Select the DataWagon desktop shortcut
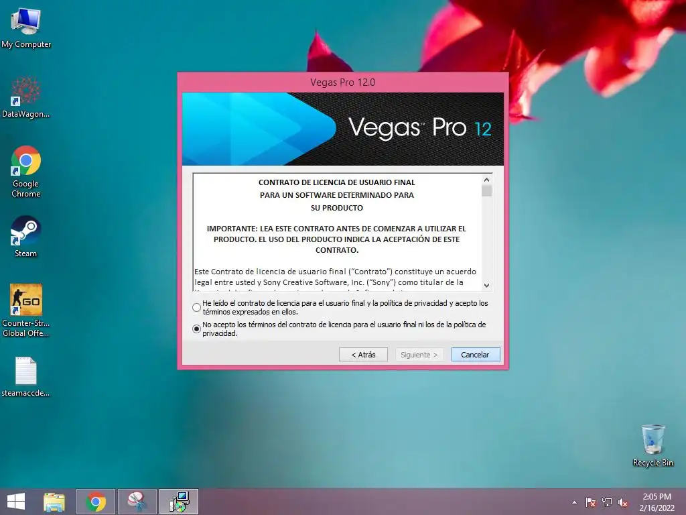Image resolution: width=686 pixels, height=515 pixels. tap(26, 97)
